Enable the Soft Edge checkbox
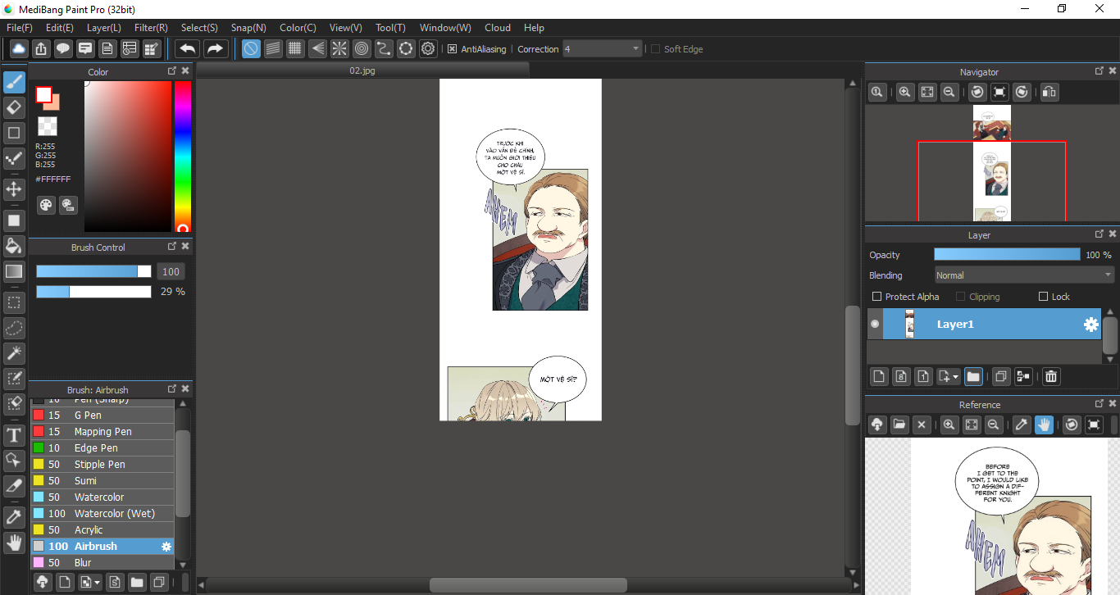This screenshot has width=1120, height=595. pyautogui.click(x=655, y=49)
